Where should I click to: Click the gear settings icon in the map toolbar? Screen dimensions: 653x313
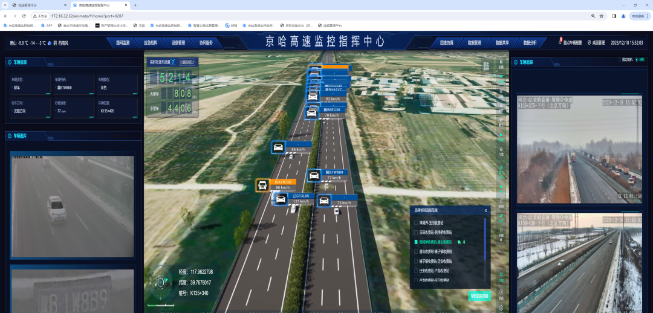point(501,308)
